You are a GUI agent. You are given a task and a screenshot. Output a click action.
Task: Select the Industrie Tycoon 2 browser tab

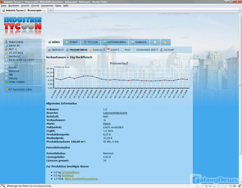(24, 10)
